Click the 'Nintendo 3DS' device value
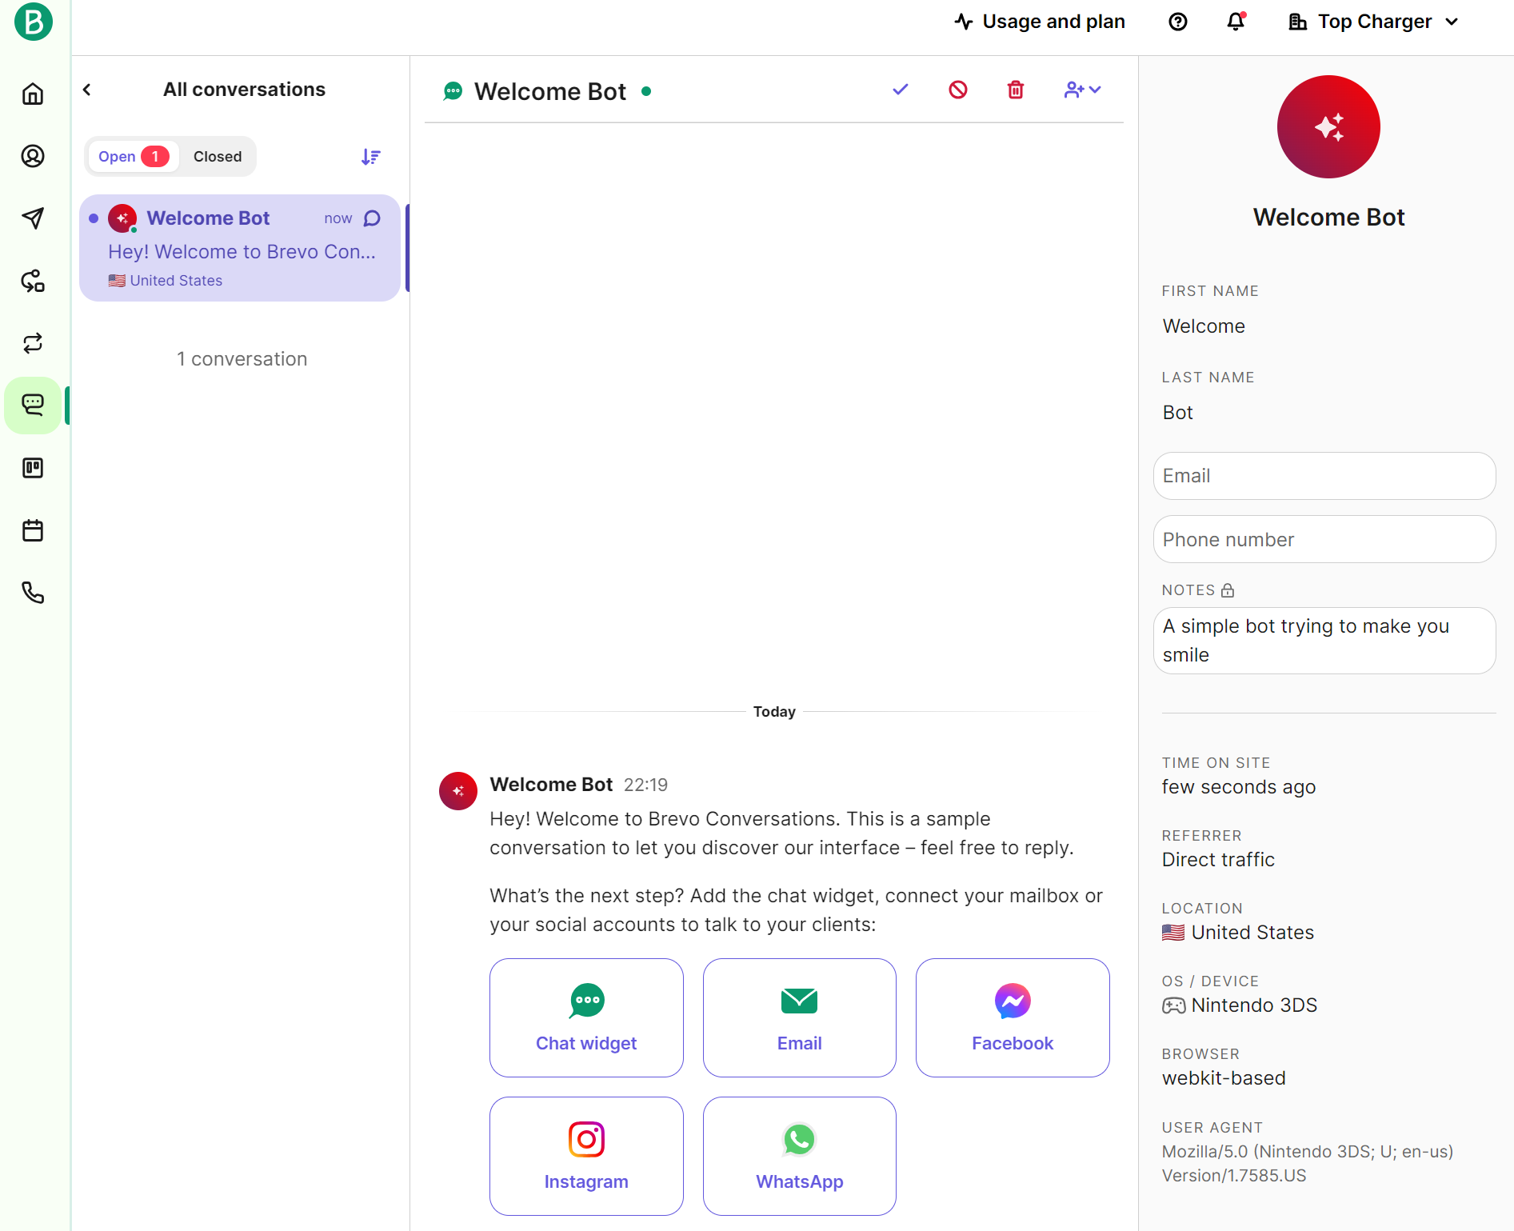The image size is (1514, 1231). coord(1254,1005)
